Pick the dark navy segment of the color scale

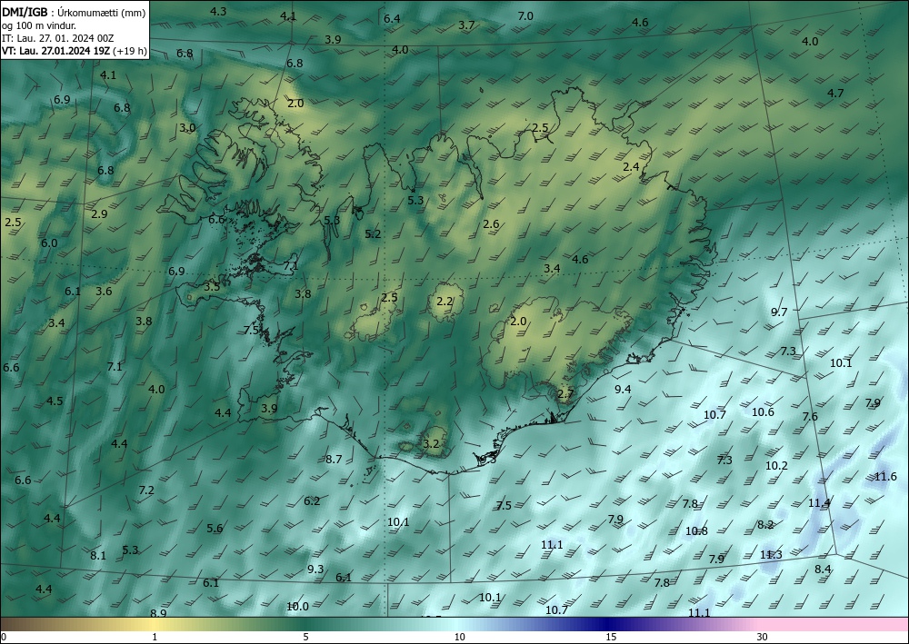point(605,624)
